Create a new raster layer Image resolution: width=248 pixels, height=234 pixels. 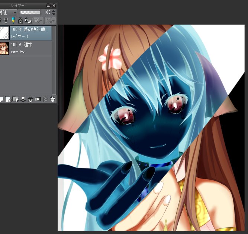point(1,99)
